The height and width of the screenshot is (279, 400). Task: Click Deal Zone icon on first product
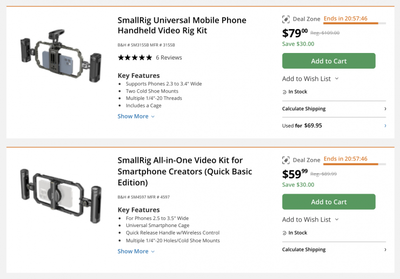pos(286,19)
